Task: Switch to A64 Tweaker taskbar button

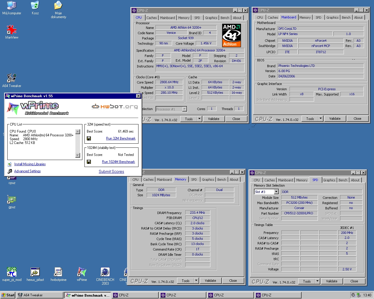Action: 39,295
